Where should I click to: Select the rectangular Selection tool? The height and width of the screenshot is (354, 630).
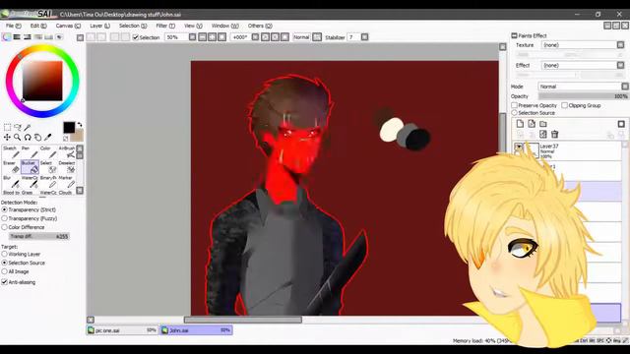click(7, 127)
